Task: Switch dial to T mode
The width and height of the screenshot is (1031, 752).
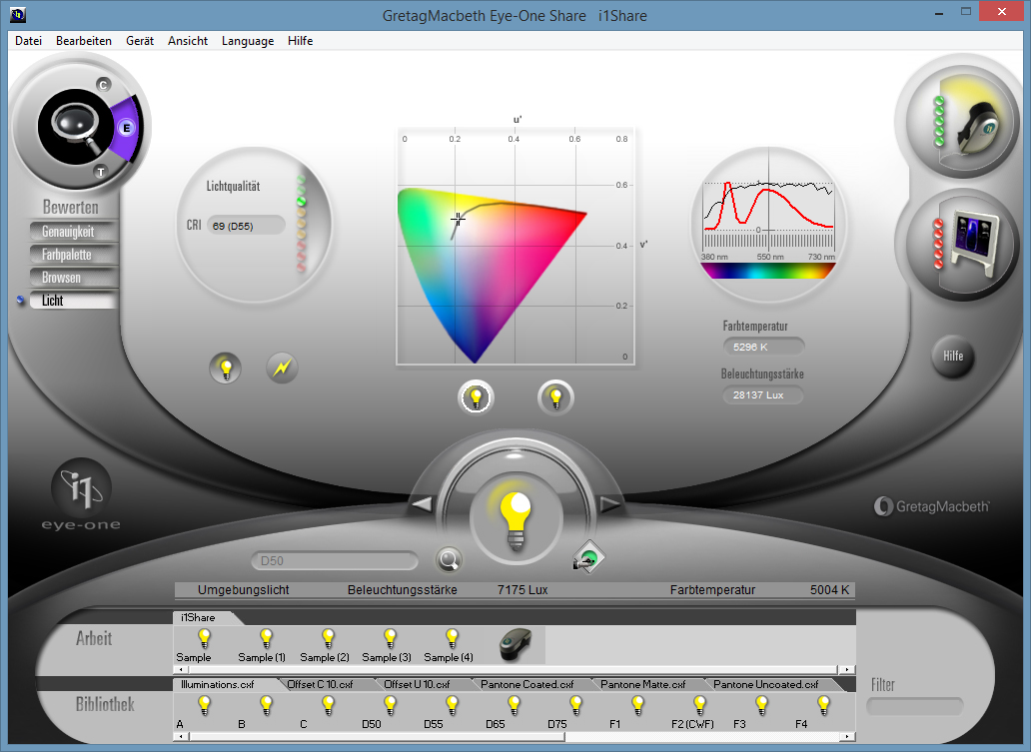Action: pos(100,172)
